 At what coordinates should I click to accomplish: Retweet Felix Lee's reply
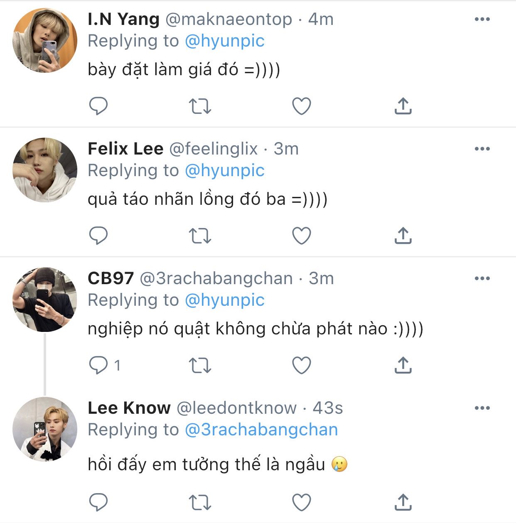point(200,236)
